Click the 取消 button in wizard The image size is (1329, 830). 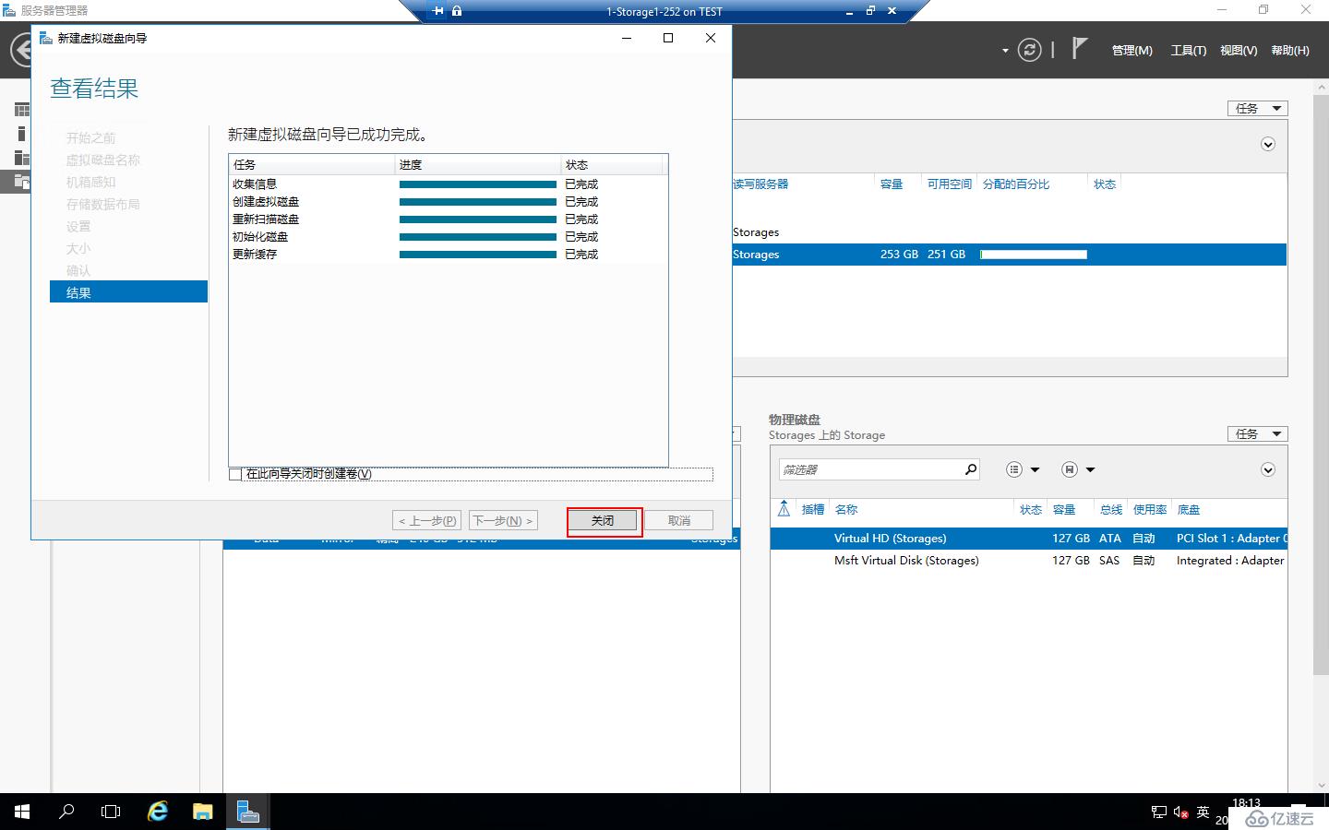click(x=679, y=520)
